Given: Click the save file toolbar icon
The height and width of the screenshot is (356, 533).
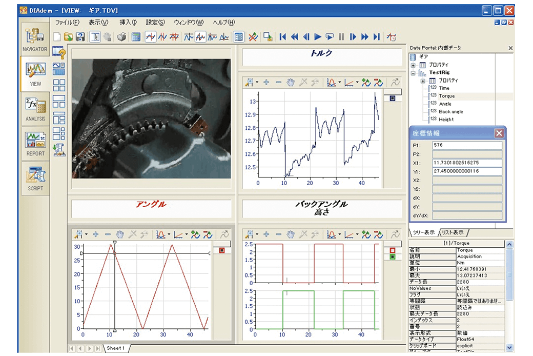Looking at the screenshot, I should pos(80,37).
